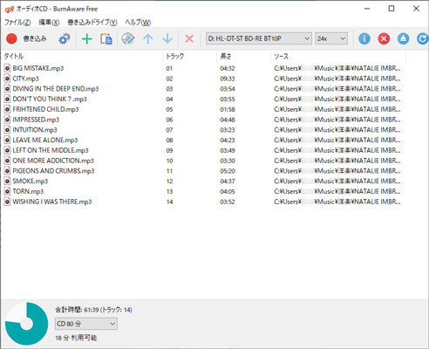Click the audio file icon for CITY.mp3
The image size is (429, 349).
click(x=7, y=79)
